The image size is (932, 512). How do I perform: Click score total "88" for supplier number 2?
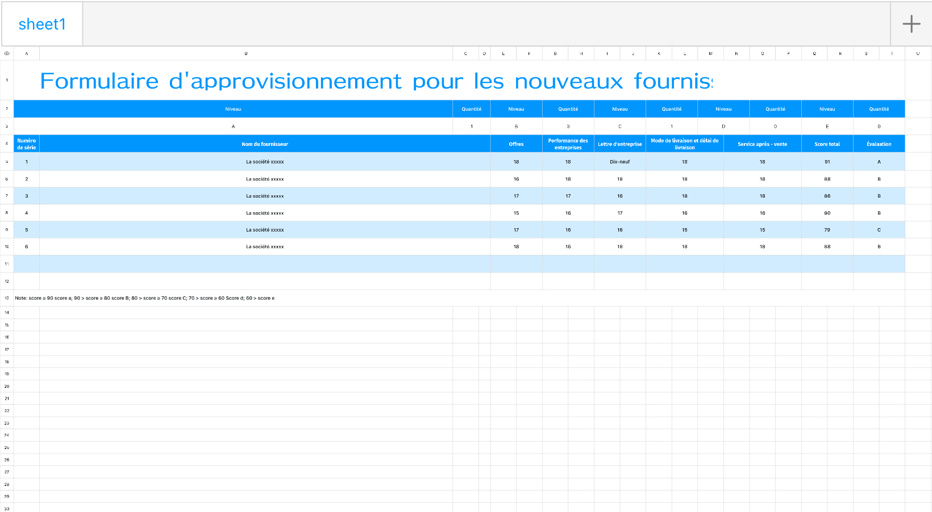tap(827, 179)
